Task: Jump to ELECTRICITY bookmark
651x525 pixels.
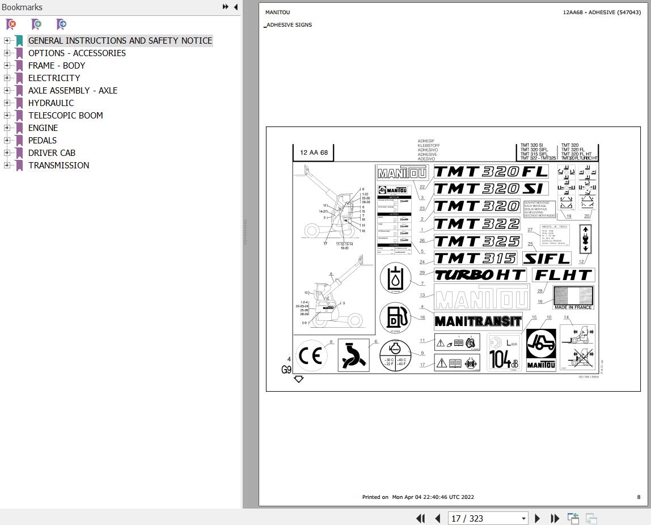Action: click(54, 78)
